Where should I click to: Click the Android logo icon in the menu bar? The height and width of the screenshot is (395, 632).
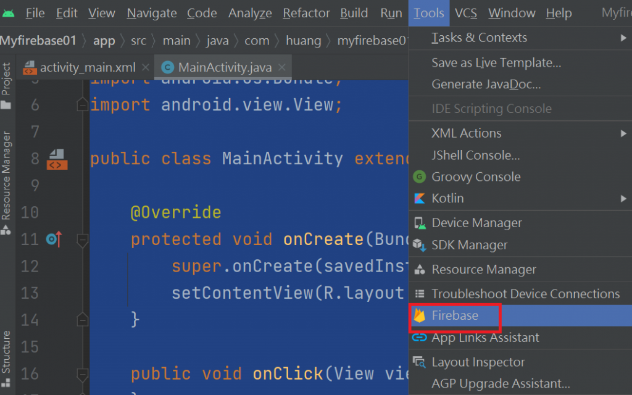point(8,14)
